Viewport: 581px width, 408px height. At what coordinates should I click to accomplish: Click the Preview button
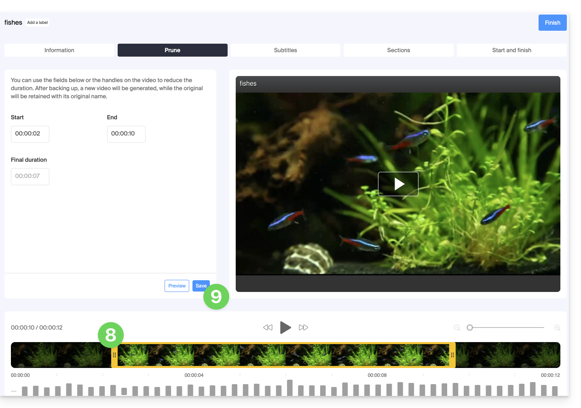pyautogui.click(x=177, y=286)
